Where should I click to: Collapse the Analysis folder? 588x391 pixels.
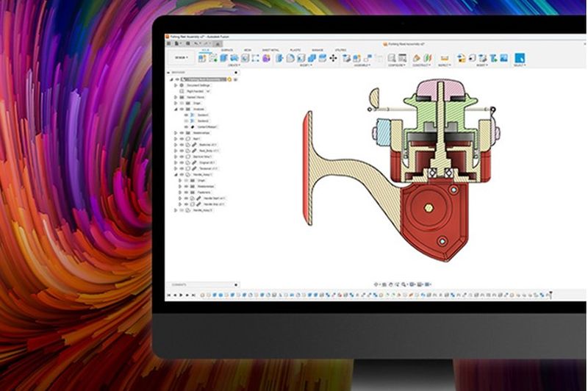pos(176,109)
